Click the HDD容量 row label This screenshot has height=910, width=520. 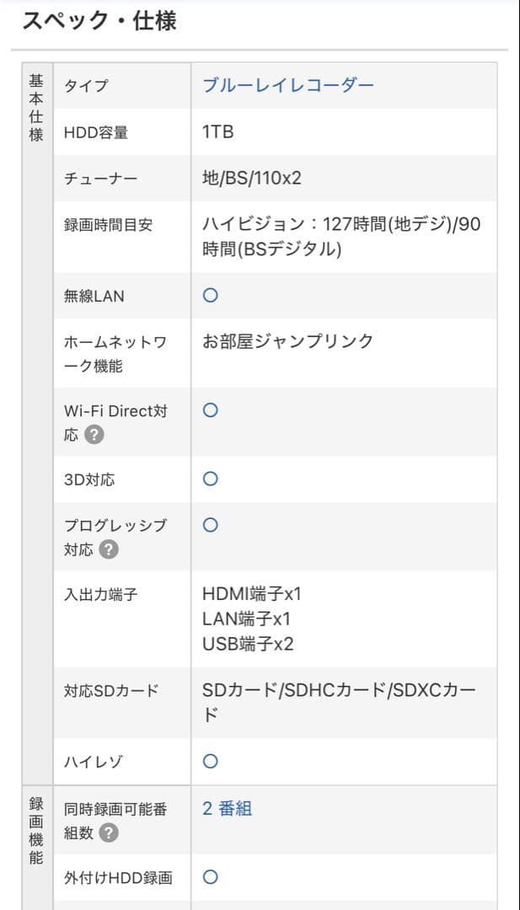[96, 132]
